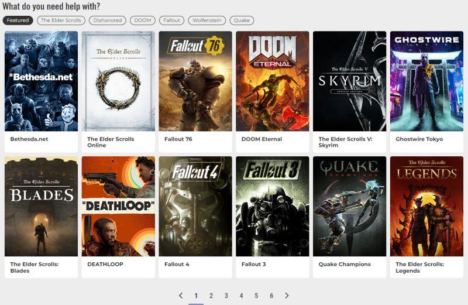
Task: Select the Featured filter chip
Action: click(18, 20)
